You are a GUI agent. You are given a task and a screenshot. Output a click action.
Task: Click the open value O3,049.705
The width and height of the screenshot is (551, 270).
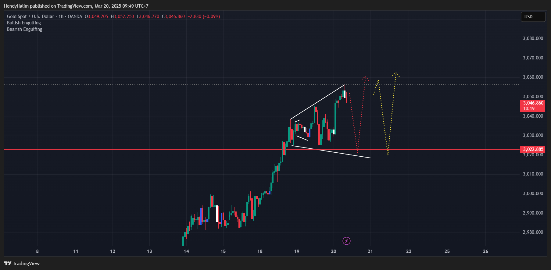(x=96, y=16)
